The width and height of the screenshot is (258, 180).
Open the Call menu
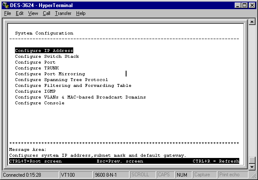point(46,13)
